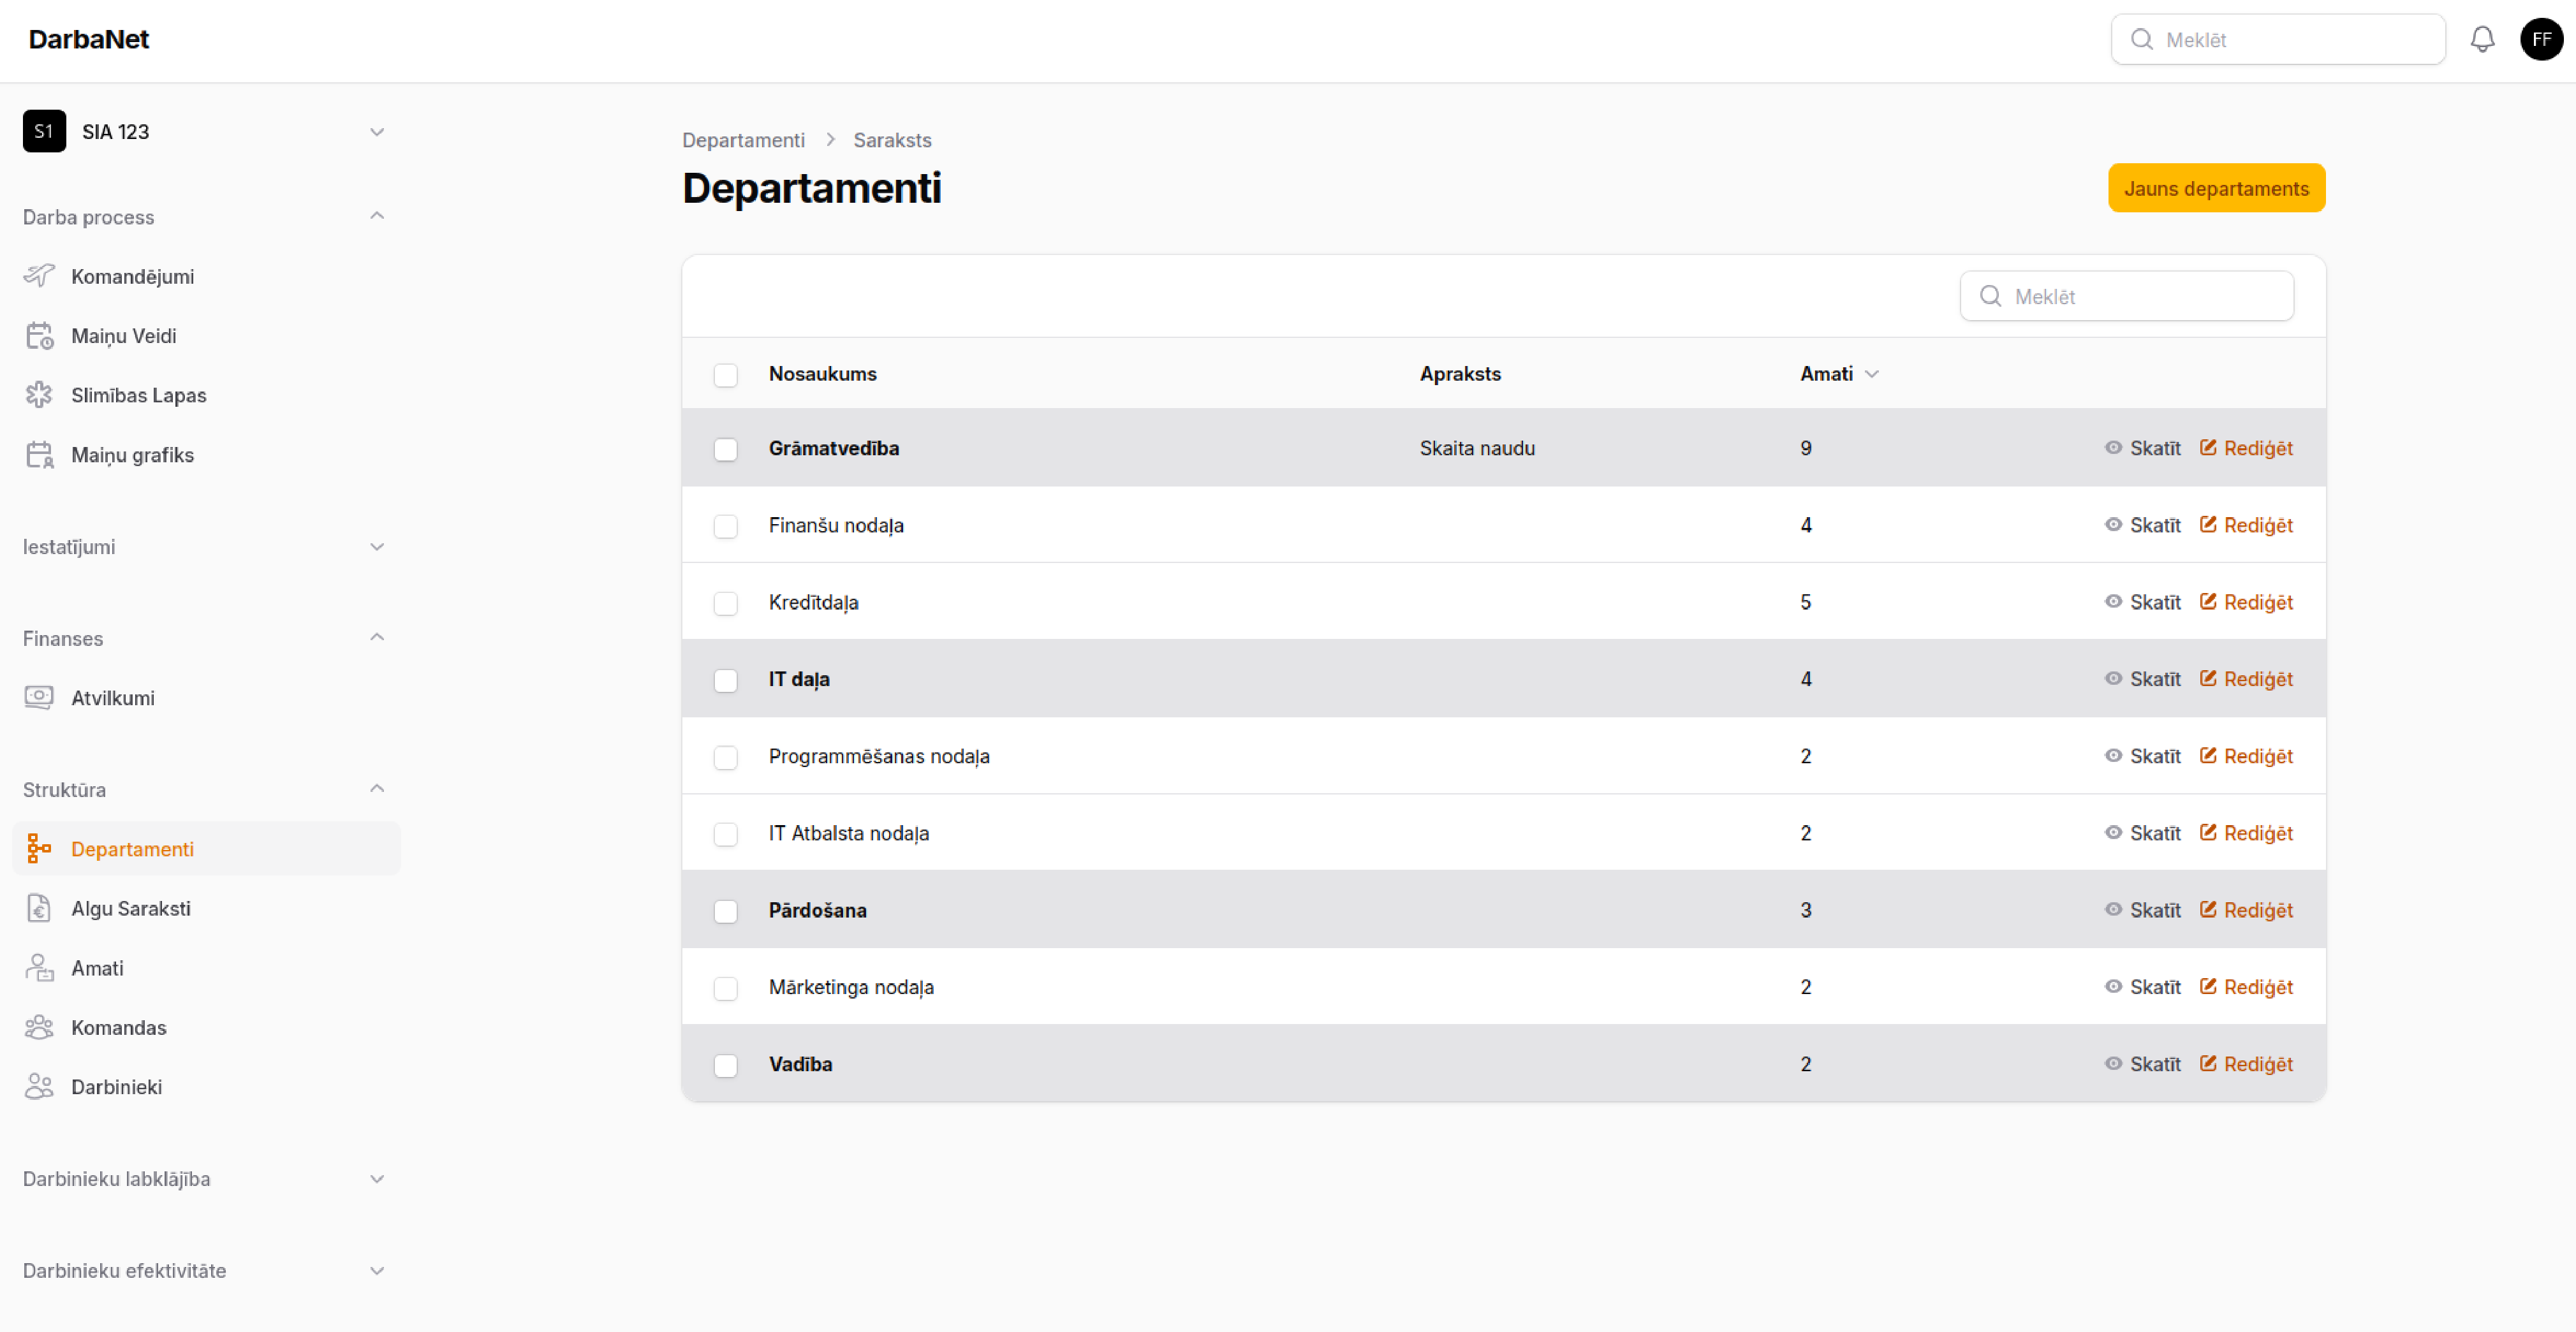Toggle the select-all checkbox in table header
The image size is (2576, 1332).
click(725, 375)
